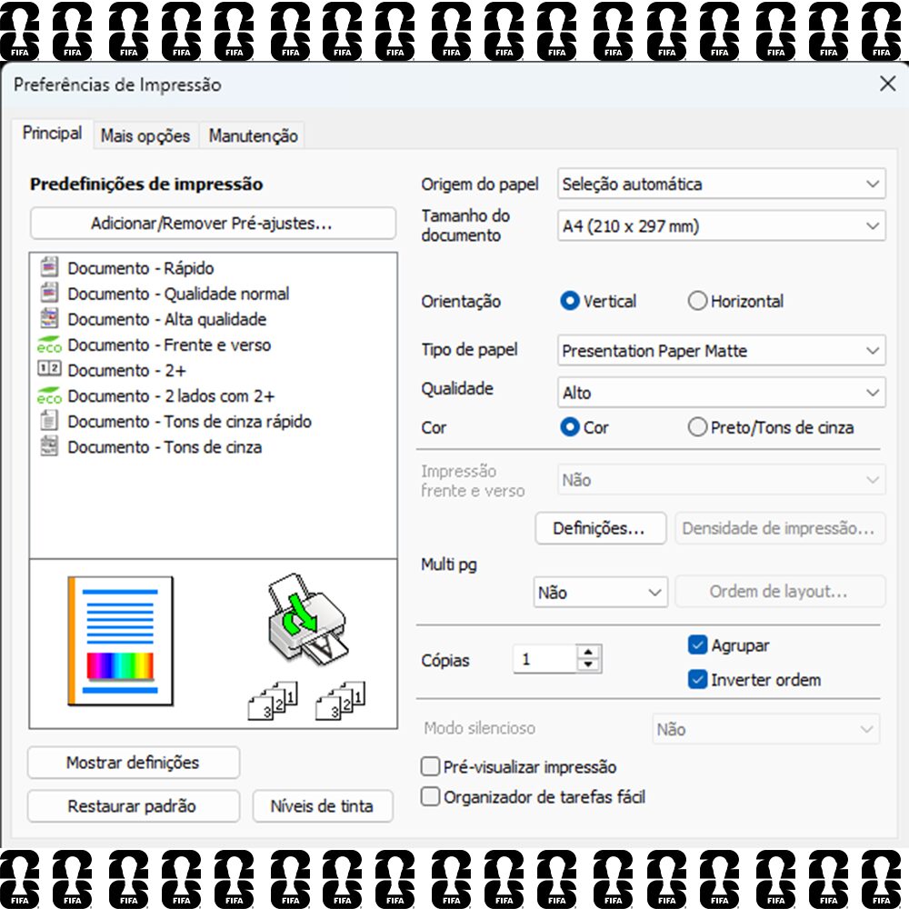The image size is (909, 909).
Task: Select Documento - 2 lados com 2+ preset
Action: point(171,395)
